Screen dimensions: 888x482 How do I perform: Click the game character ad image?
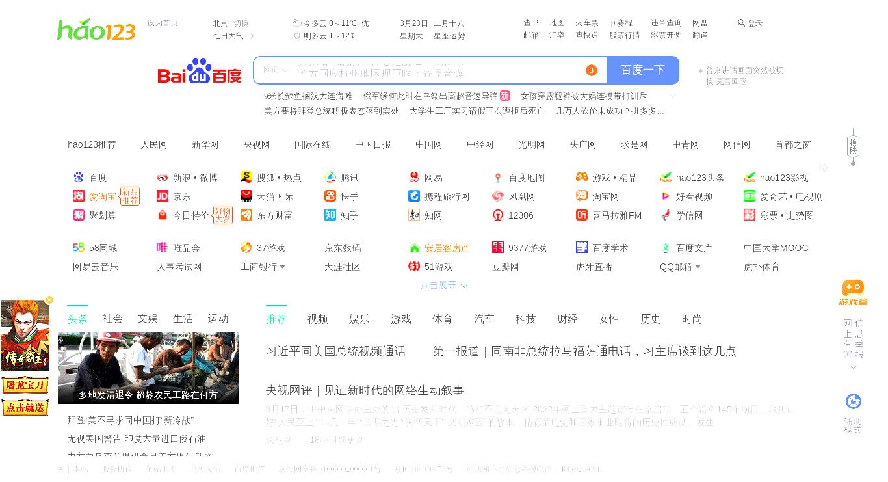pyautogui.click(x=25, y=336)
